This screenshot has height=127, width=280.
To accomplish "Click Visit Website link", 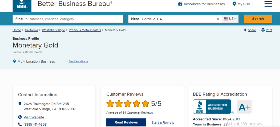I will [34, 117].
